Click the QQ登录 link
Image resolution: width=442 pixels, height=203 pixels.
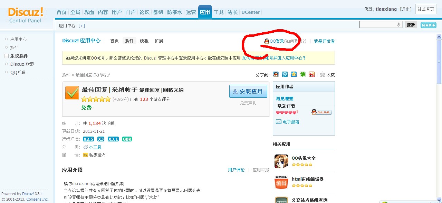point(277,41)
